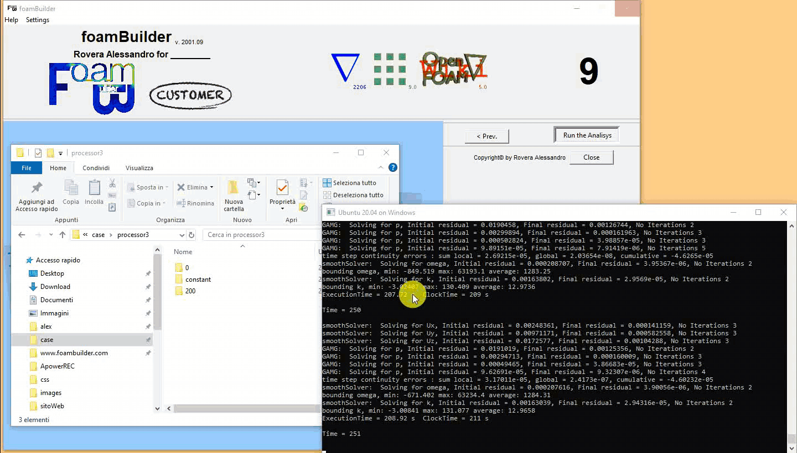Screen dimensions: 797x453
Task: Open the Easy access dropdown in Nuovo group
Action: 253,195
